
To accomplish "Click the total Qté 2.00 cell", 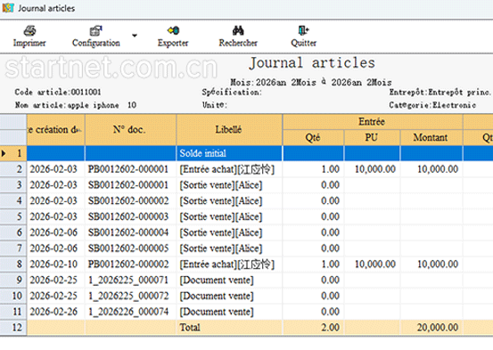I will pos(313,328).
